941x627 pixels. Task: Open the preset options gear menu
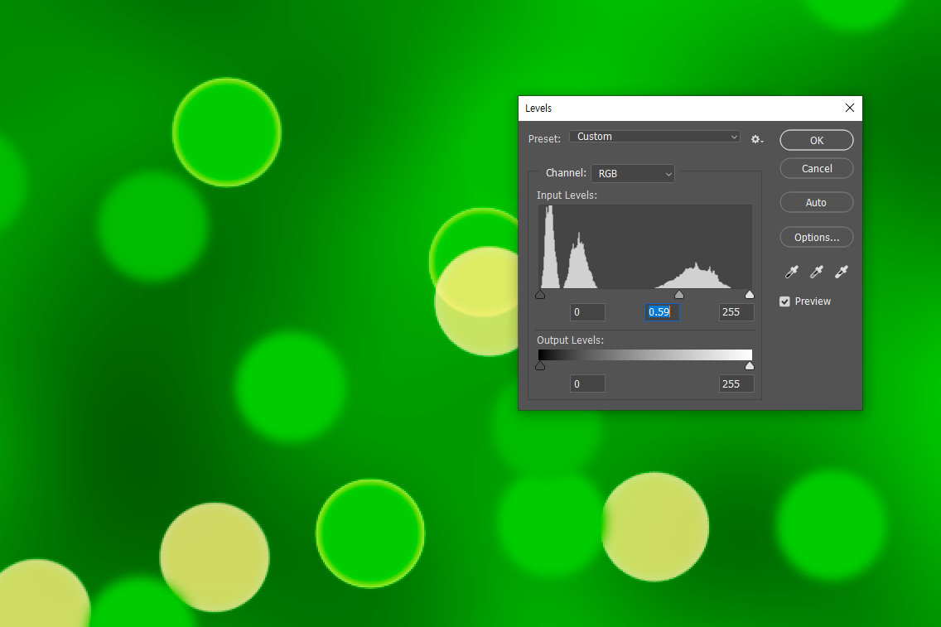(x=756, y=139)
